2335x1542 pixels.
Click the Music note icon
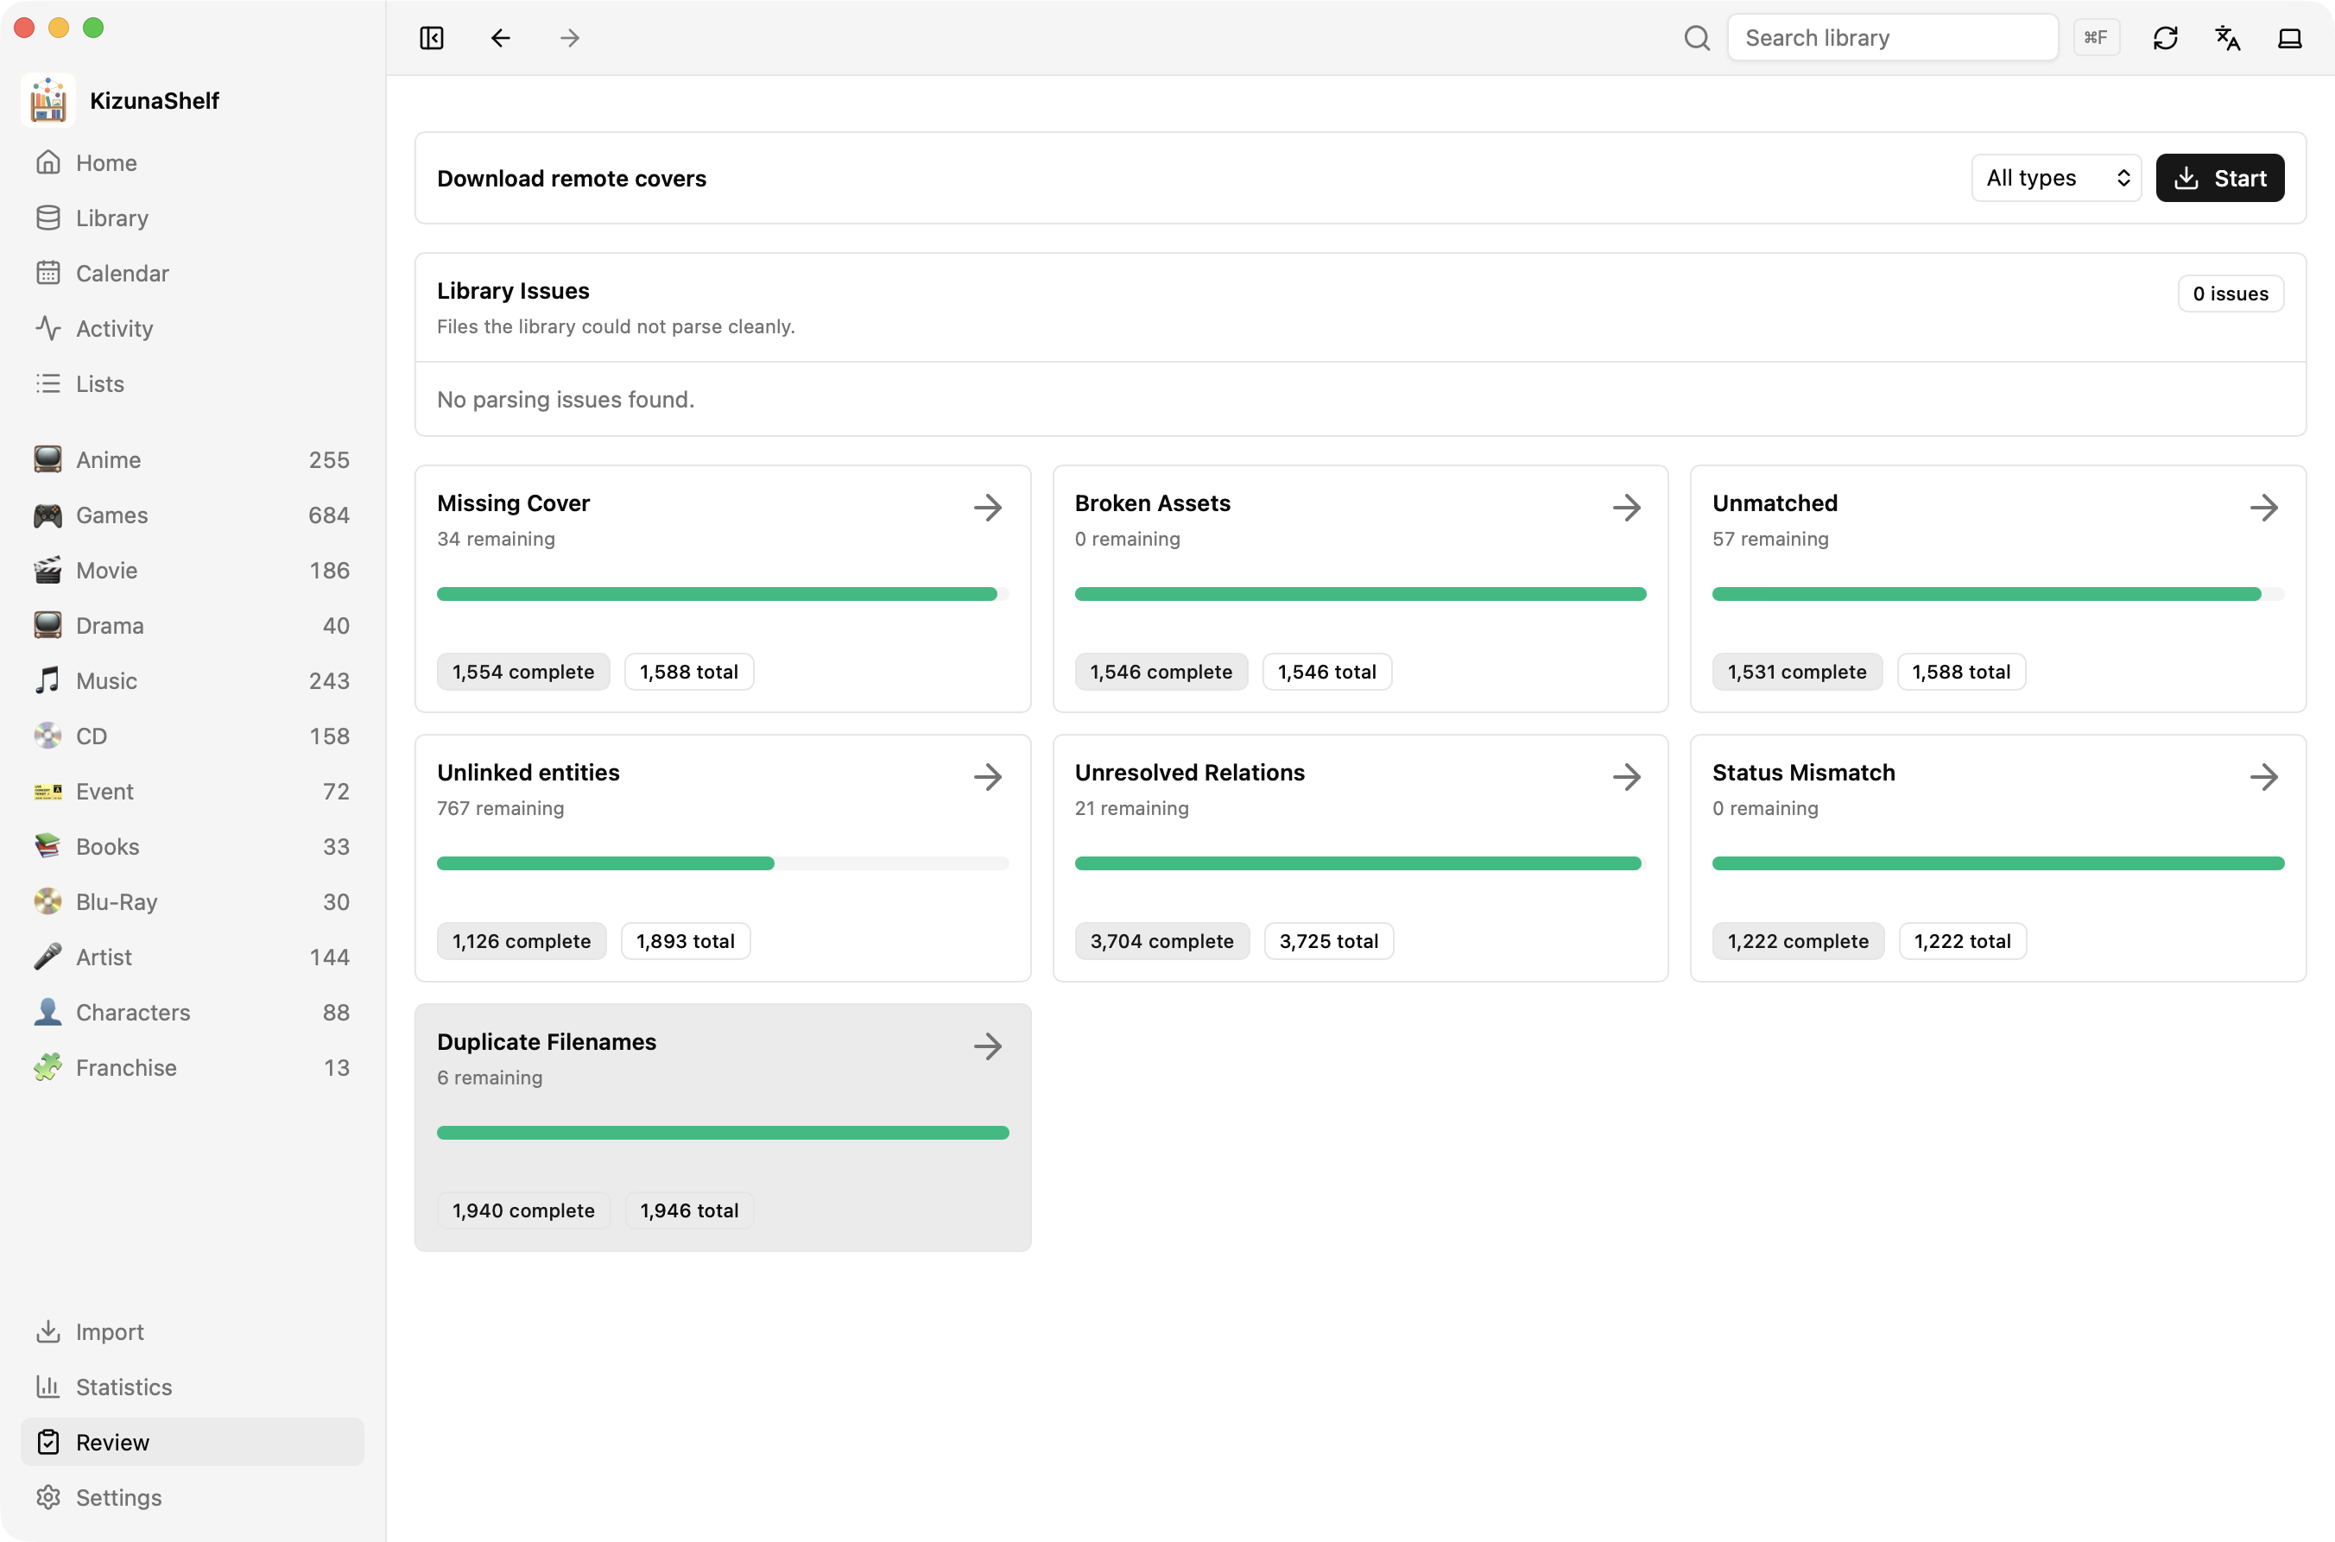47,680
